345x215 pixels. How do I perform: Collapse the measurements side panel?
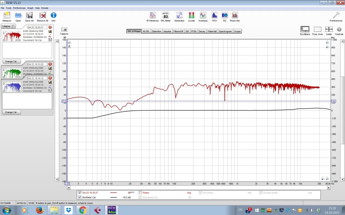coord(8,26)
